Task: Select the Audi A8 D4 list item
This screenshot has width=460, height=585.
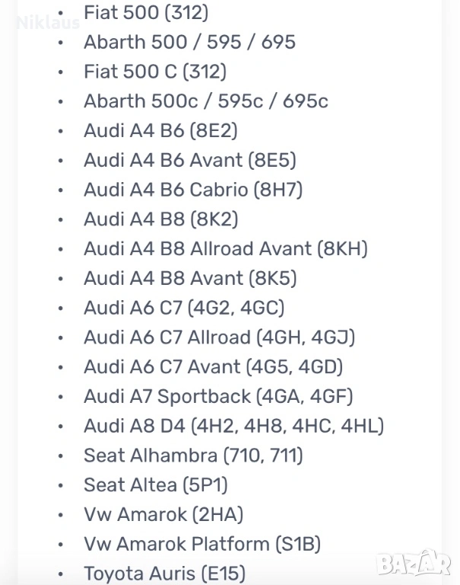Action: point(233,426)
